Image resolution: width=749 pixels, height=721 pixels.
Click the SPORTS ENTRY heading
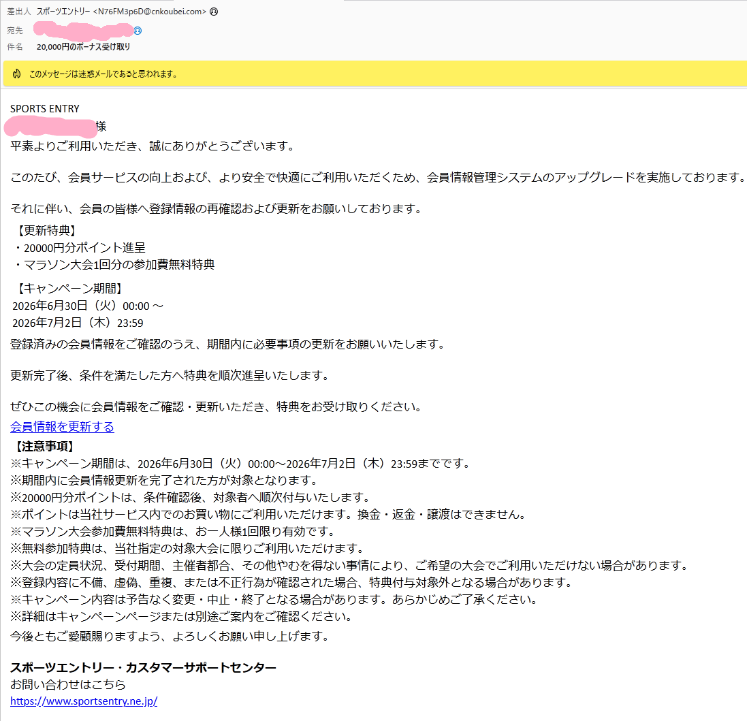pos(45,109)
